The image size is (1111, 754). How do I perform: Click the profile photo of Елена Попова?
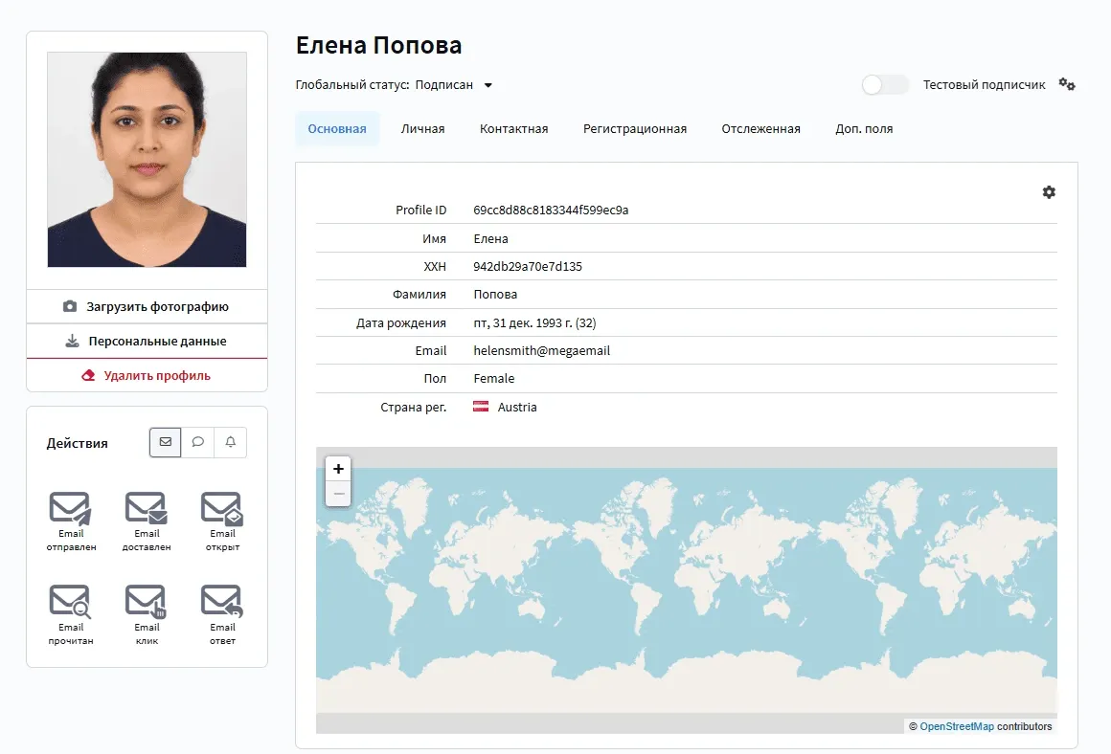tap(147, 159)
